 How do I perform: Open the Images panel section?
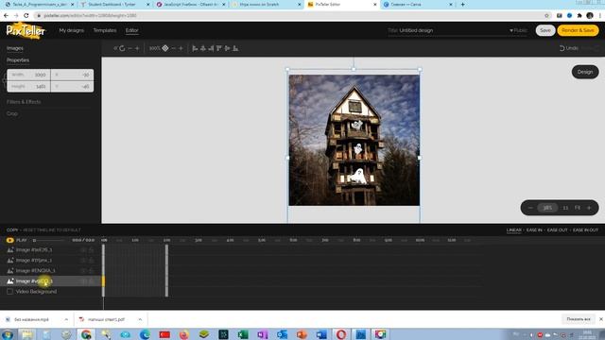[x=15, y=48]
